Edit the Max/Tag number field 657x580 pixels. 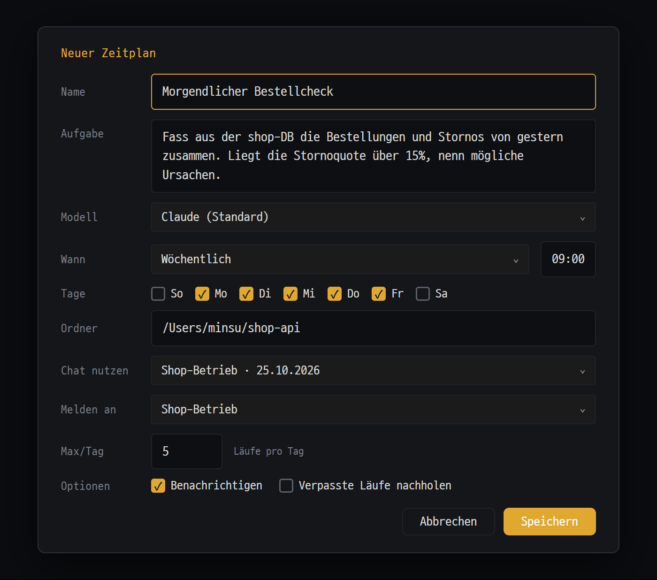click(x=187, y=451)
